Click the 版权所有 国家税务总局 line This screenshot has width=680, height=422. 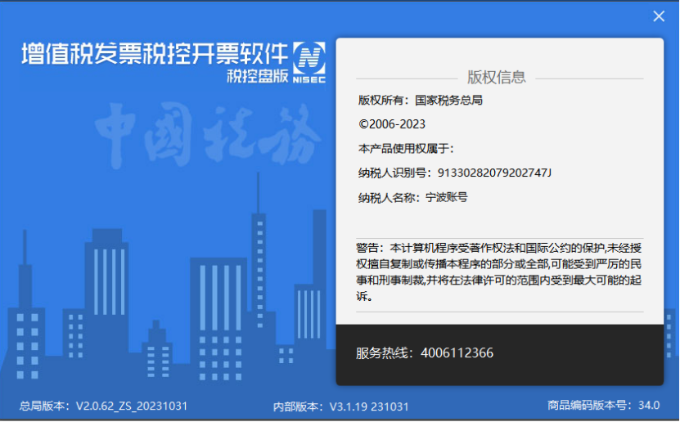(421, 101)
